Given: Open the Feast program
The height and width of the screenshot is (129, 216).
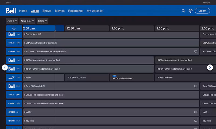Looking at the screenshot, I should click(x=44, y=77).
